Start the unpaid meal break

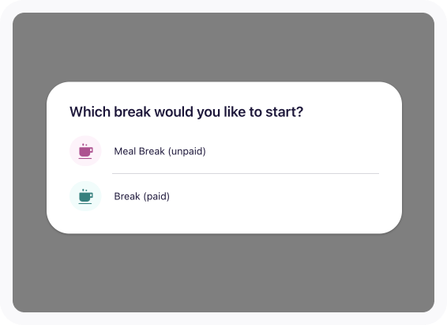pyautogui.click(x=224, y=151)
